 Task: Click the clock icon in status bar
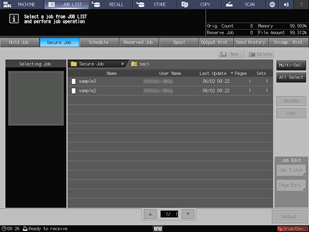coord(4,228)
